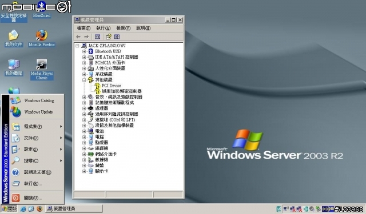Screen dimensions: 366x214
Task: Select the 音效，視訊及遊戲控制器 category
Action: pos(118,97)
